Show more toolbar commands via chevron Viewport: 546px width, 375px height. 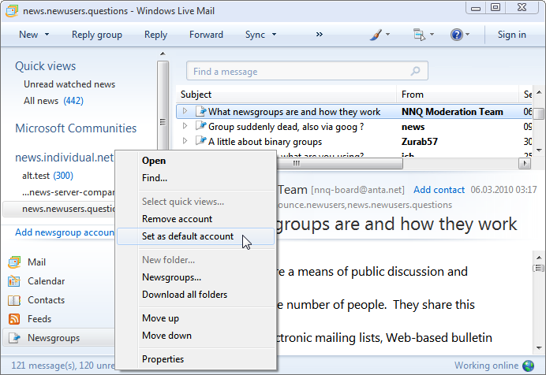[x=320, y=35]
